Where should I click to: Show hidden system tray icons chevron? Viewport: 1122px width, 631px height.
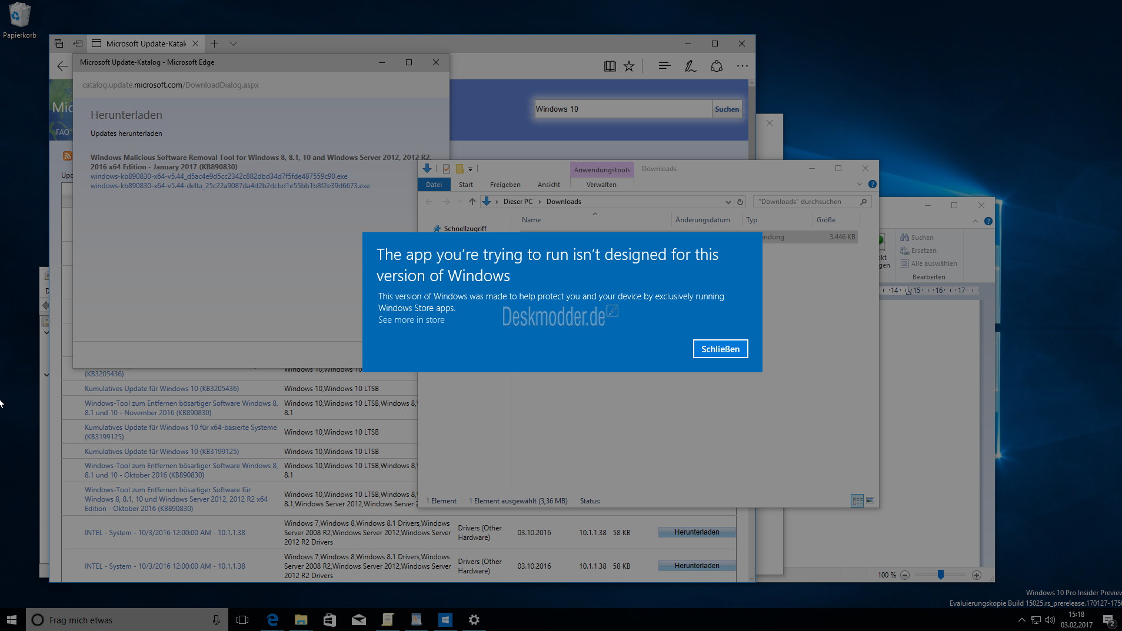tap(1021, 620)
